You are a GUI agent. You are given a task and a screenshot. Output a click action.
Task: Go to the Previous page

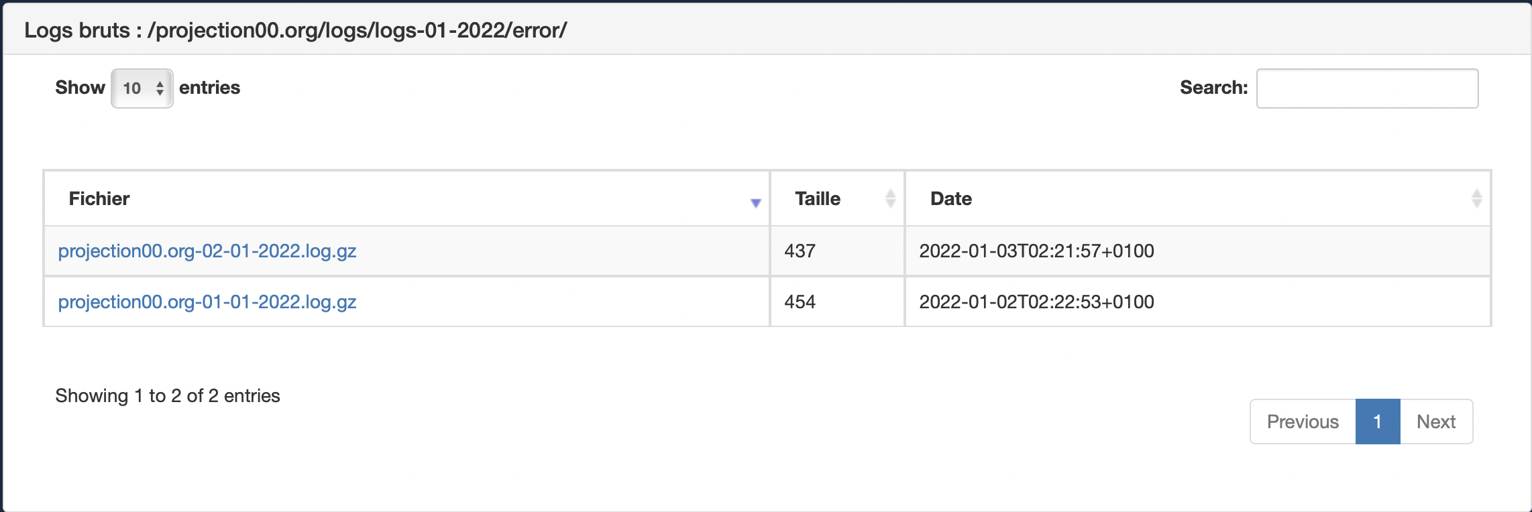(x=1303, y=422)
